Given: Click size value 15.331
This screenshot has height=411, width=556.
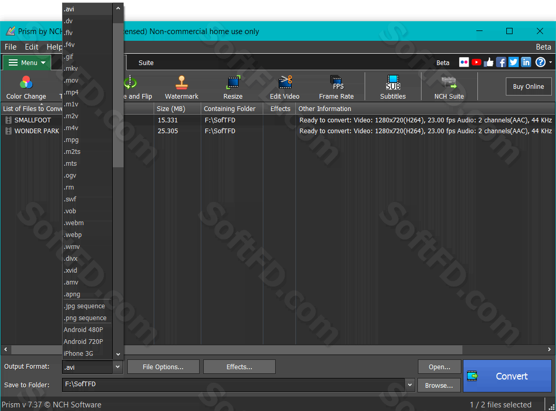Looking at the screenshot, I should click(168, 120).
